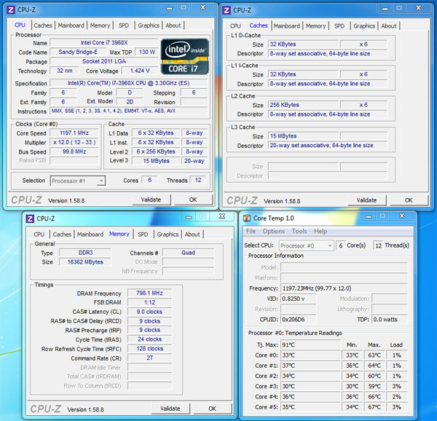The width and height of the screenshot is (437, 421).
Task: Click the Intel Core i7 logo badge
Action: pyautogui.click(x=184, y=57)
